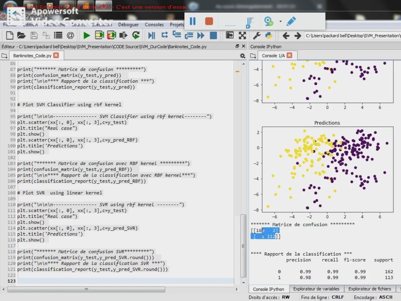Screen dimensions: 401x301
Task: Click 'Droits d'accès : RW' status entry
Action: point(269,297)
